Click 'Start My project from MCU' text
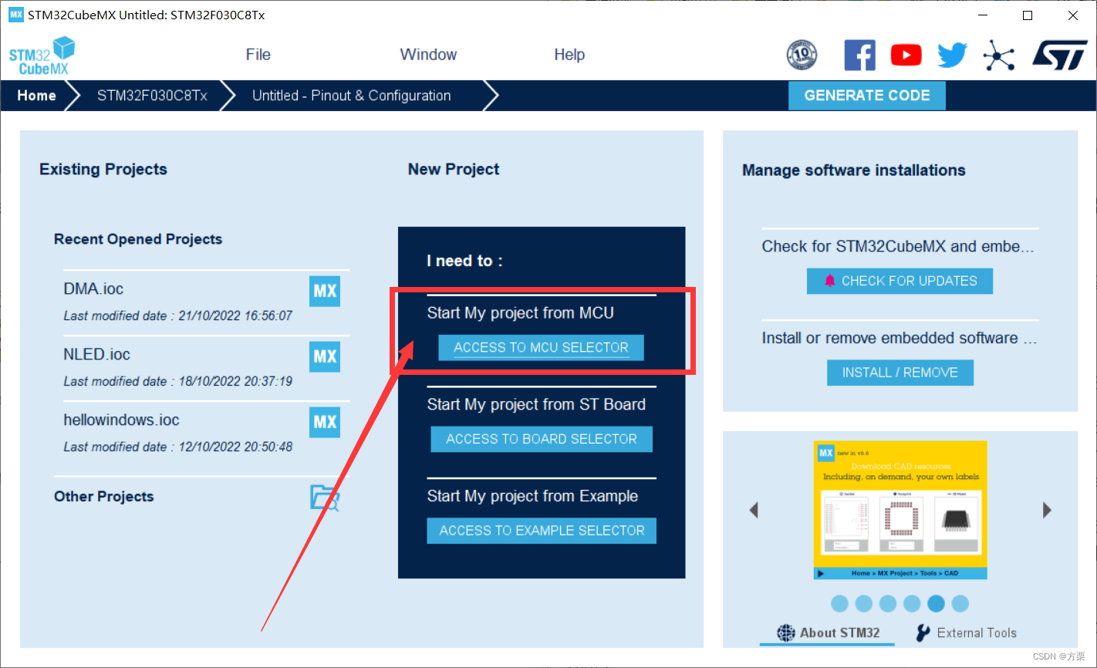This screenshot has width=1097, height=668. 521,313
